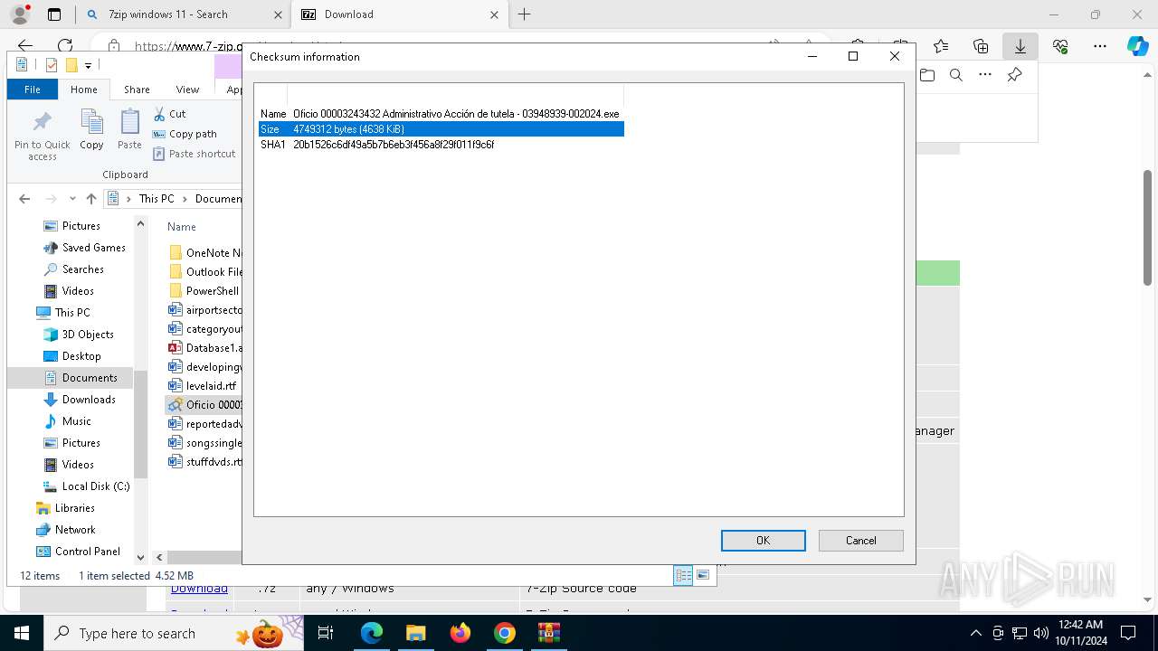Open the new browser tab button
Viewport: 1158px width, 651px height.
point(524,14)
